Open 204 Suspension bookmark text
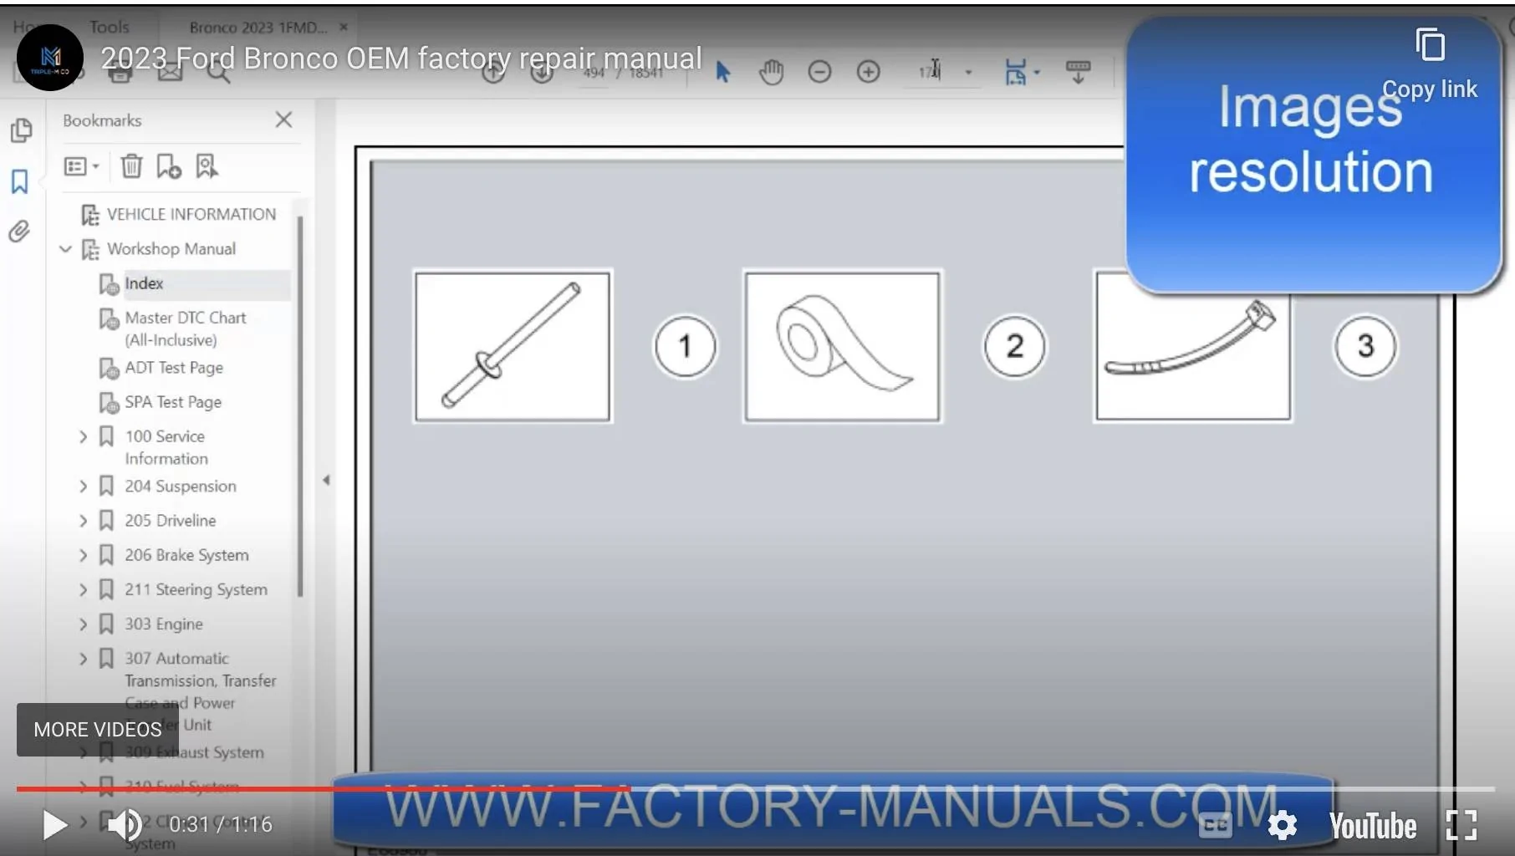 [181, 487]
